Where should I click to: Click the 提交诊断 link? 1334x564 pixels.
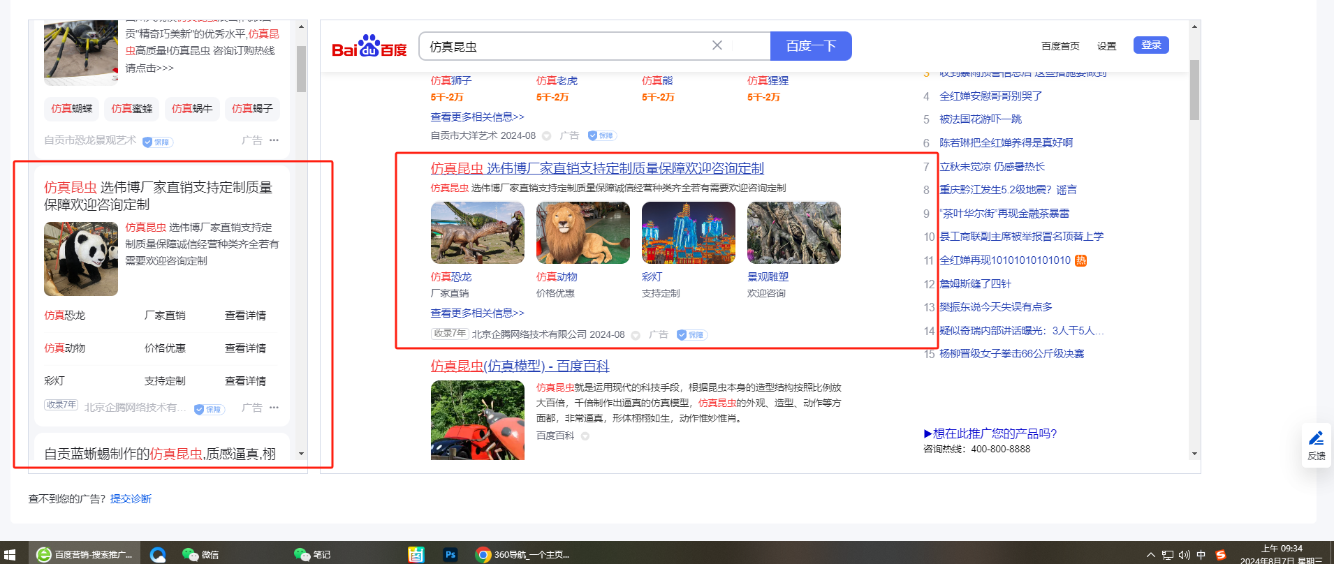pyautogui.click(x=131, y=498)
